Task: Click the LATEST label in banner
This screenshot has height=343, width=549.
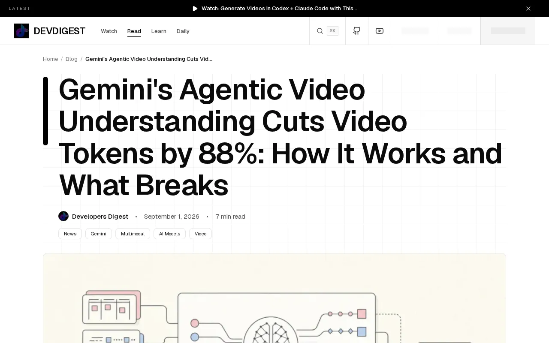Action: point(20,9)
